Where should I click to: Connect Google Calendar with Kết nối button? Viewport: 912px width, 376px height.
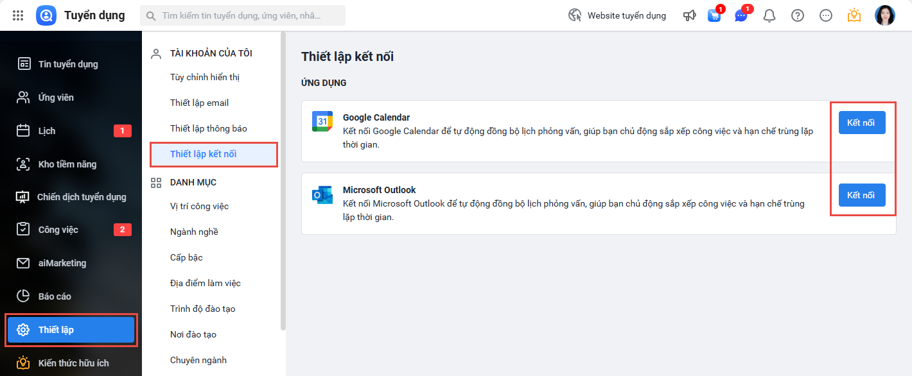[862, 123]
